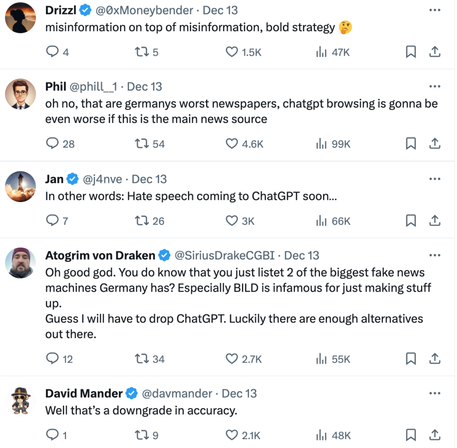Bookmark David Mander's tweet
This screenshot has height=448, width=457.
click(x=411, y=436)
